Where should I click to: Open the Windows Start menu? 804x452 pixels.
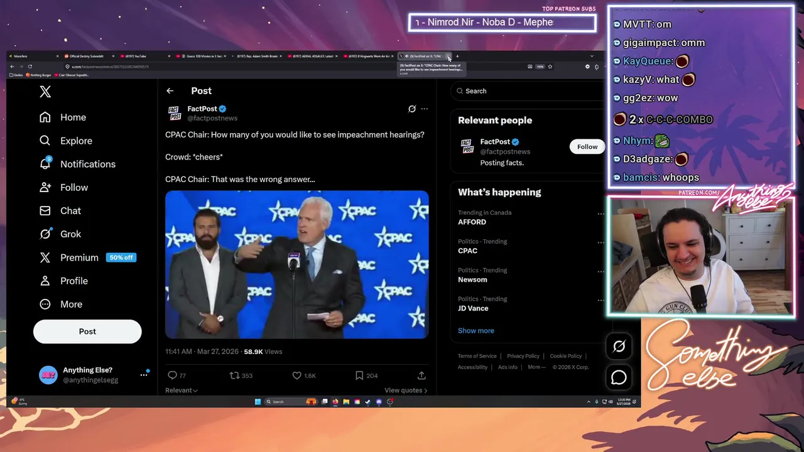tap(258, 402)
